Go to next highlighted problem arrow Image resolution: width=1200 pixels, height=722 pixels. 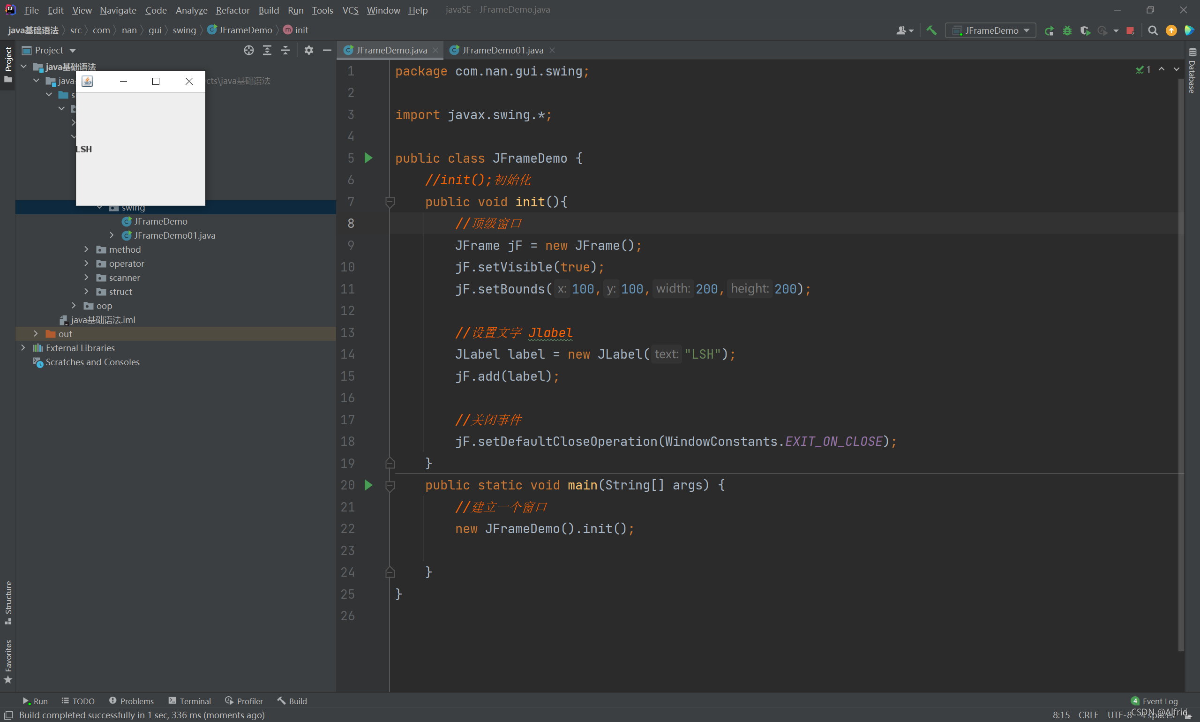1177,69
